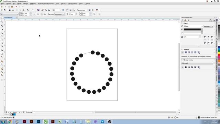Select beveled corner style for outline
The width and height of the screenshot is (220, 124).
pos(212,37)
